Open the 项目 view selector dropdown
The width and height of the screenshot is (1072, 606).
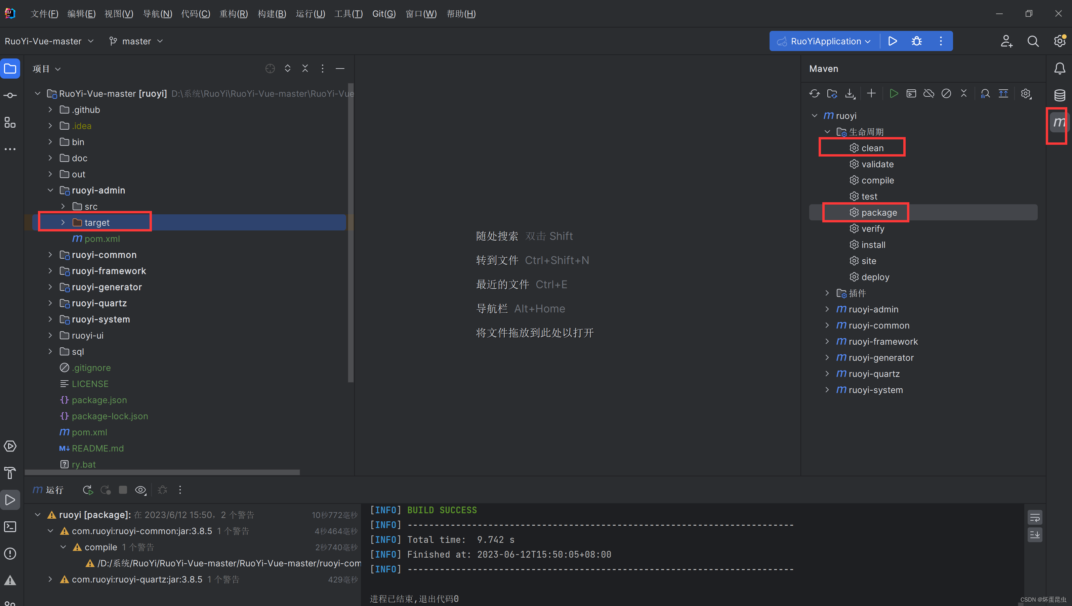pos(47,69)
